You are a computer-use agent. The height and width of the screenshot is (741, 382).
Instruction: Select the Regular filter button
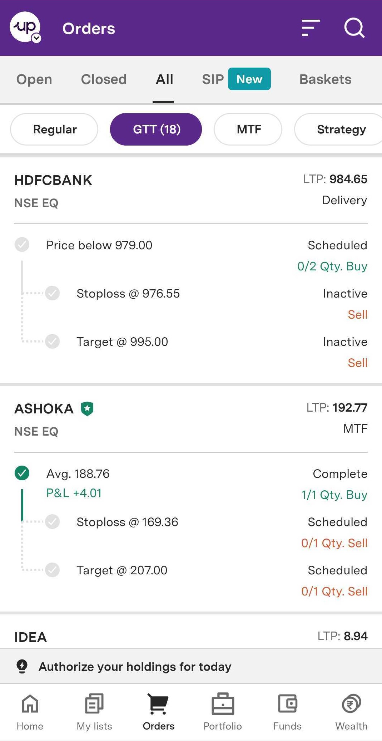pos(54,129)
